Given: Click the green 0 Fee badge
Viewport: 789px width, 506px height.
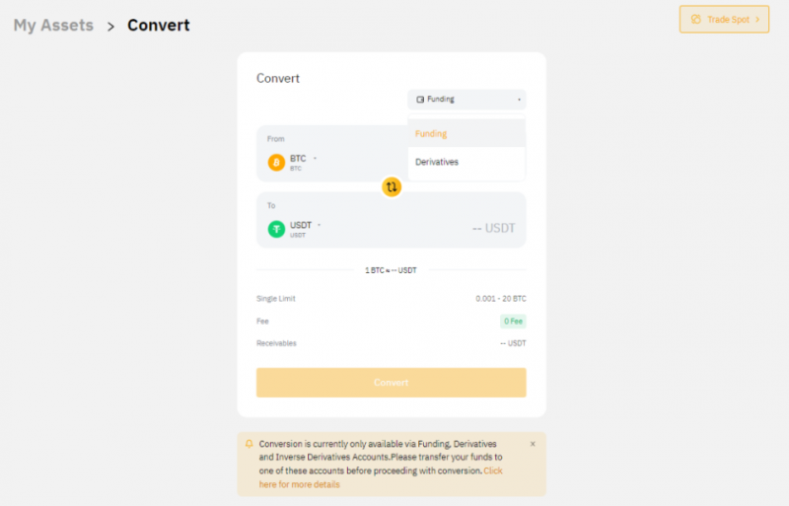Looking at the screenshot, I should click(x=513, y=321).
